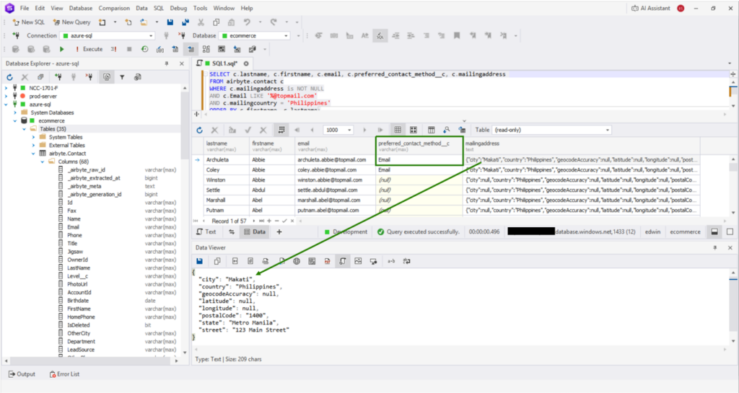Screen dimensions: 739x393
Task: Toggle grid view mode in results toolbar
Action: click(x=397, y=130)
